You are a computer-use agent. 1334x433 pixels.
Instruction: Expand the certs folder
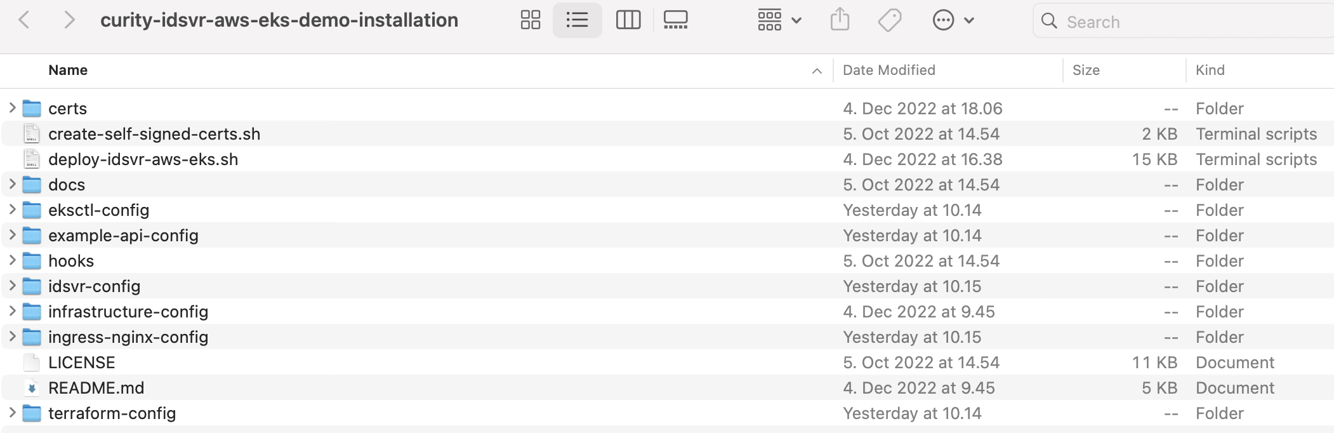tap(12, 108)
